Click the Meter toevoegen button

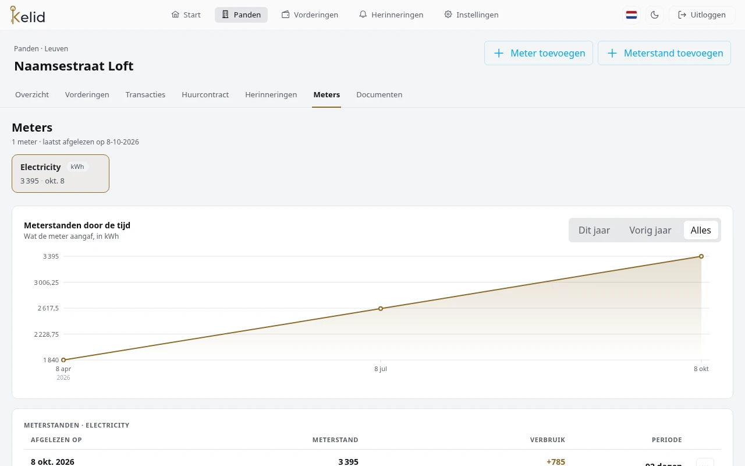coord(539,53)
